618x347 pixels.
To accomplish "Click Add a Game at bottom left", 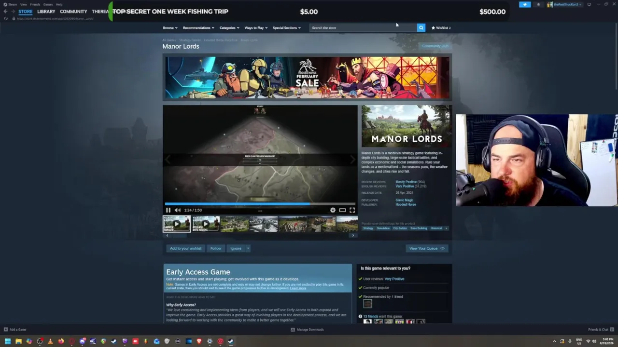I will click(x=15, y=330).
